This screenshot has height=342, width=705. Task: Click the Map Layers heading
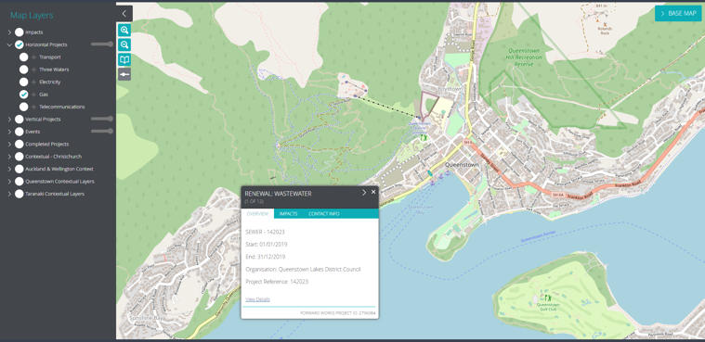[x=32, y=15]
